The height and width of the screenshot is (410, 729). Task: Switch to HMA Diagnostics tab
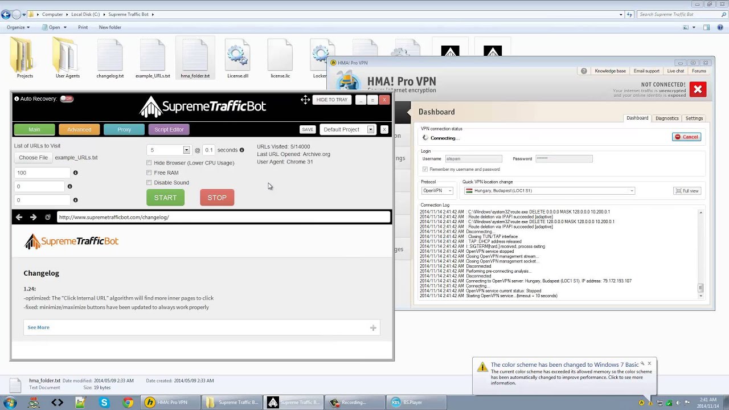[x=667, y=118]
